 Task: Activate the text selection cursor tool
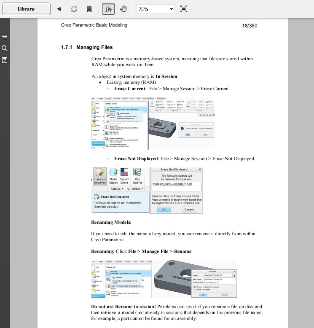point(108,9)
